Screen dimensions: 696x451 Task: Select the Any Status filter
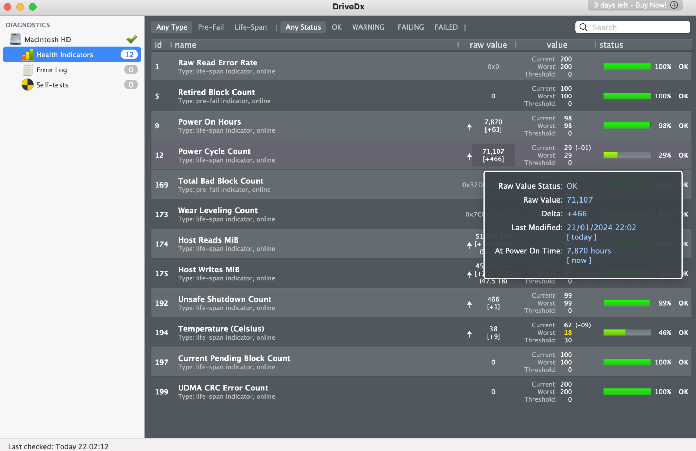303,27
